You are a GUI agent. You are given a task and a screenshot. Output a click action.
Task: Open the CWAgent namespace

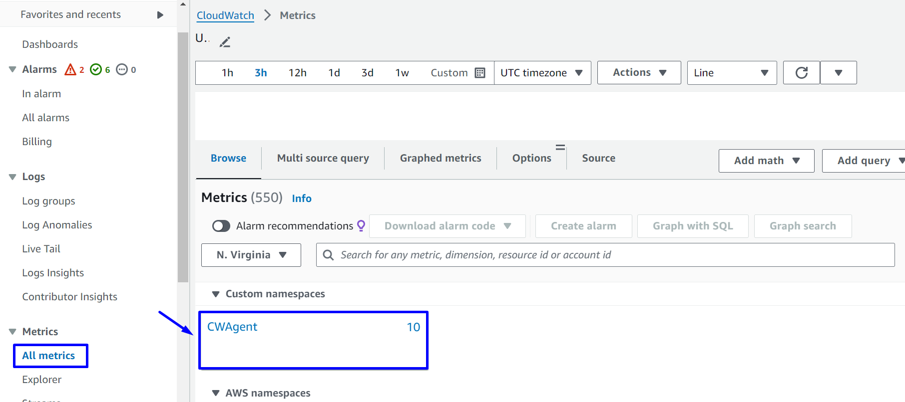pos(232,327)
